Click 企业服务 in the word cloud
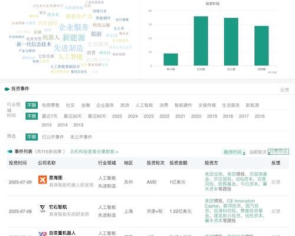 (x=74, y=27)
